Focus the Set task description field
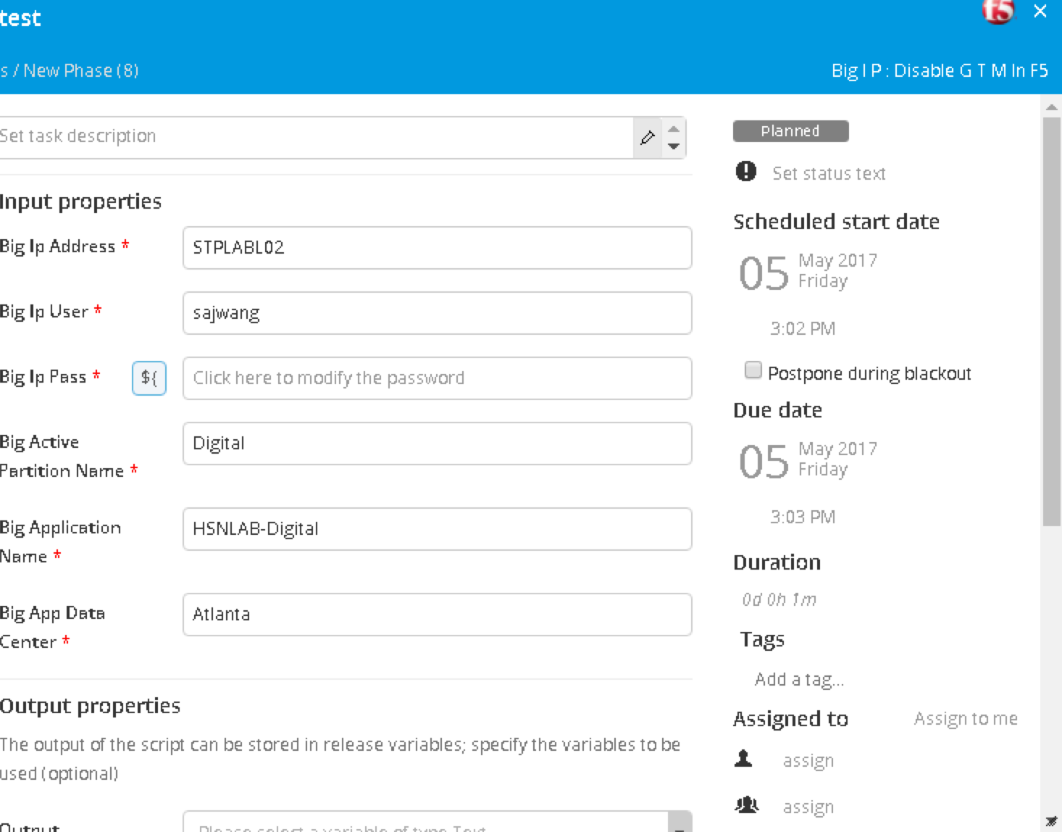Viewport: 1062px width, 832px height. pos(316,137)
